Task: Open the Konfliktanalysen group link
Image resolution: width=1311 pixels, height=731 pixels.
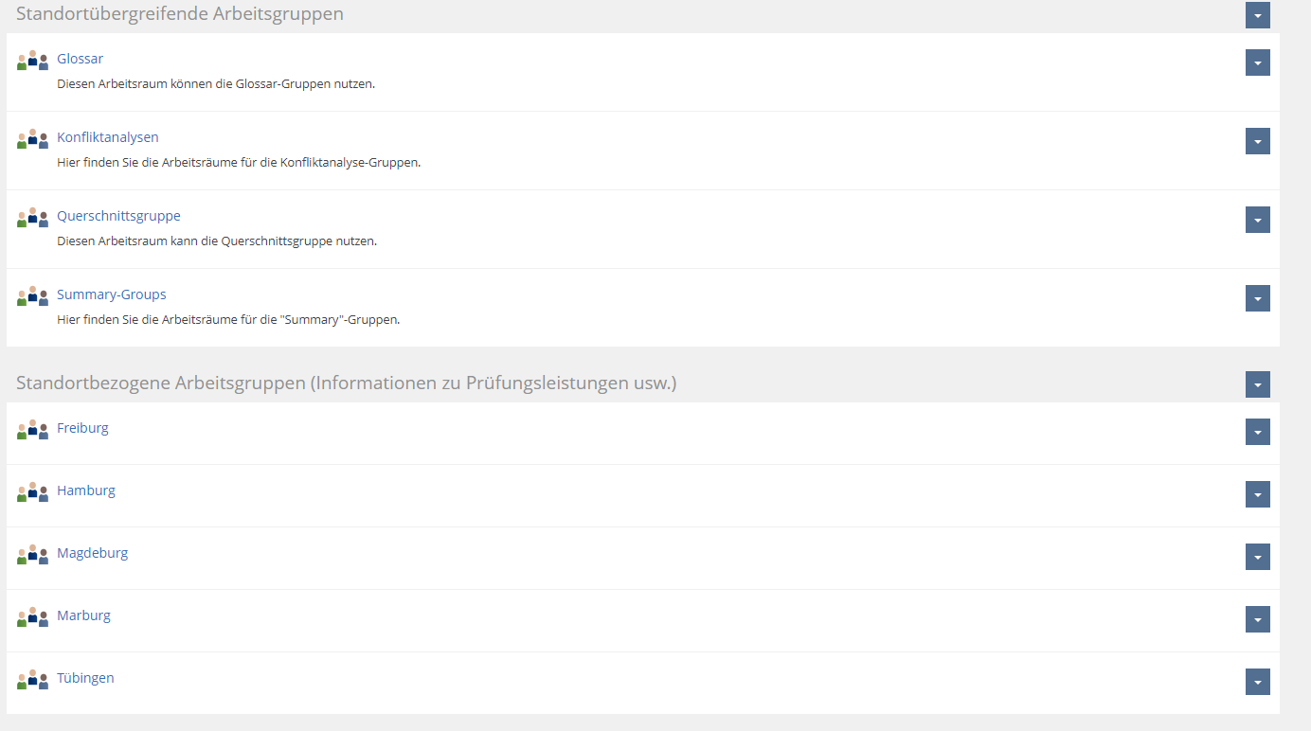Action: click(x=107, y=137)
